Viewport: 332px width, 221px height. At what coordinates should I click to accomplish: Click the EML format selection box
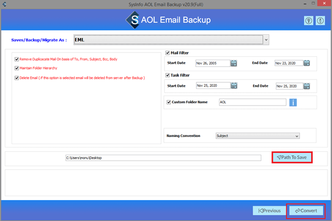(x=168, y=40)
